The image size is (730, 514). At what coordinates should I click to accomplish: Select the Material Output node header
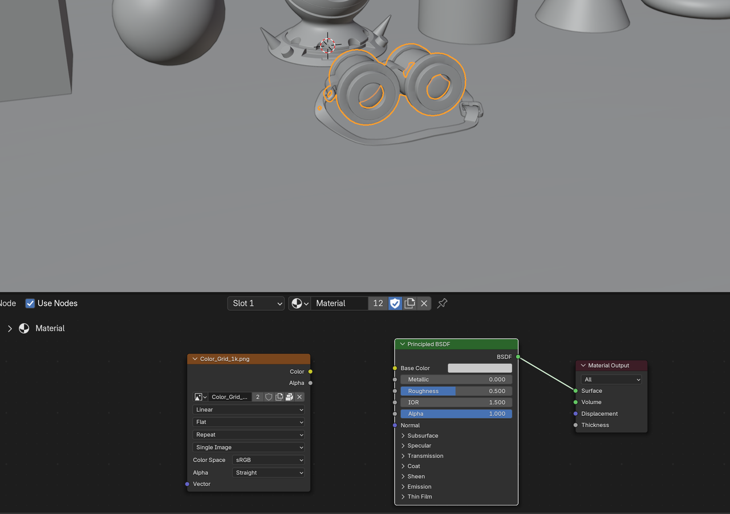[x=611, y=366]
